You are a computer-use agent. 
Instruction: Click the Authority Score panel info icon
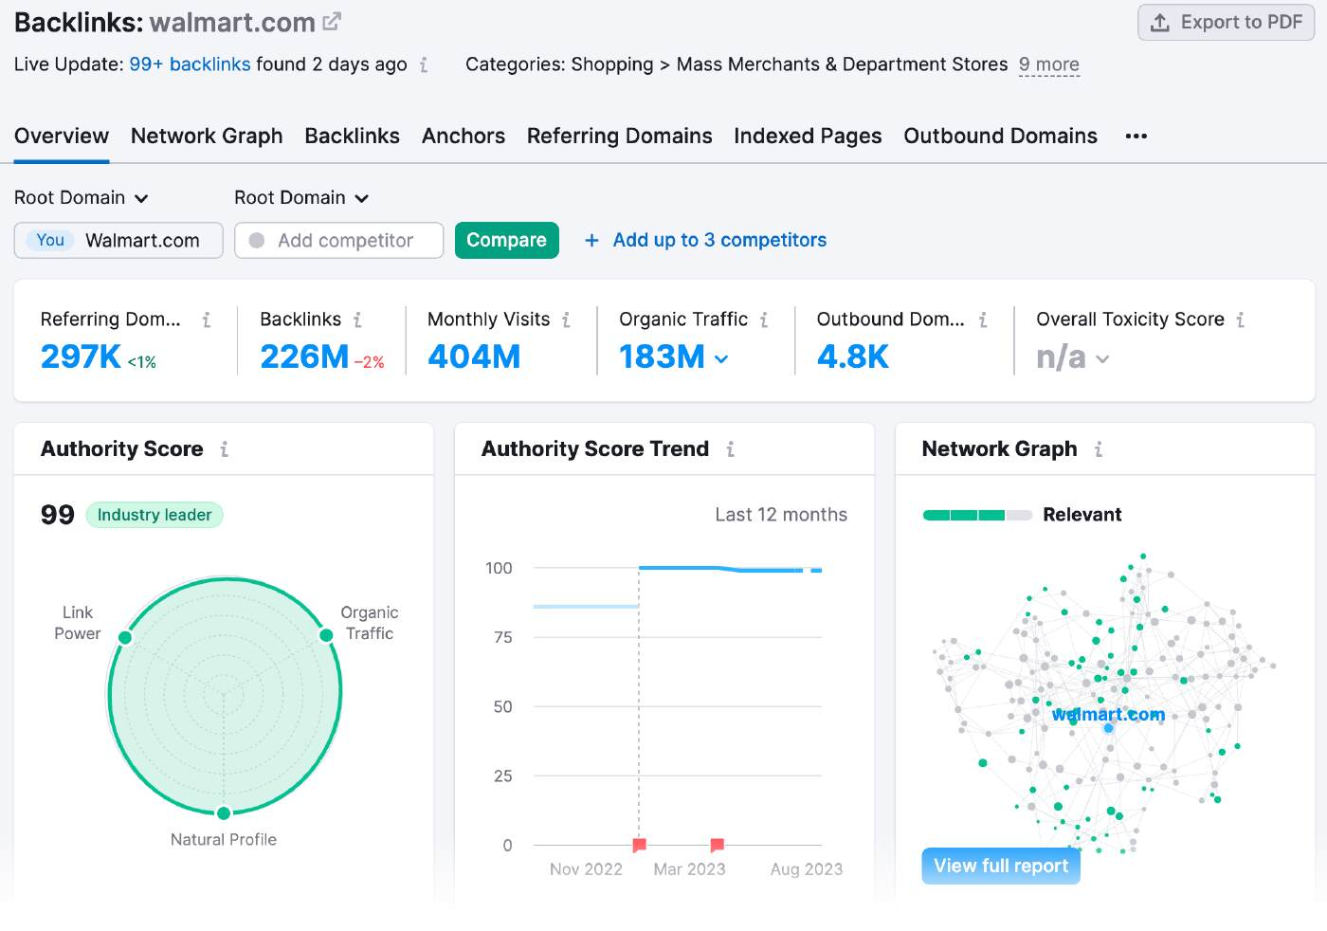pos(226,449)
